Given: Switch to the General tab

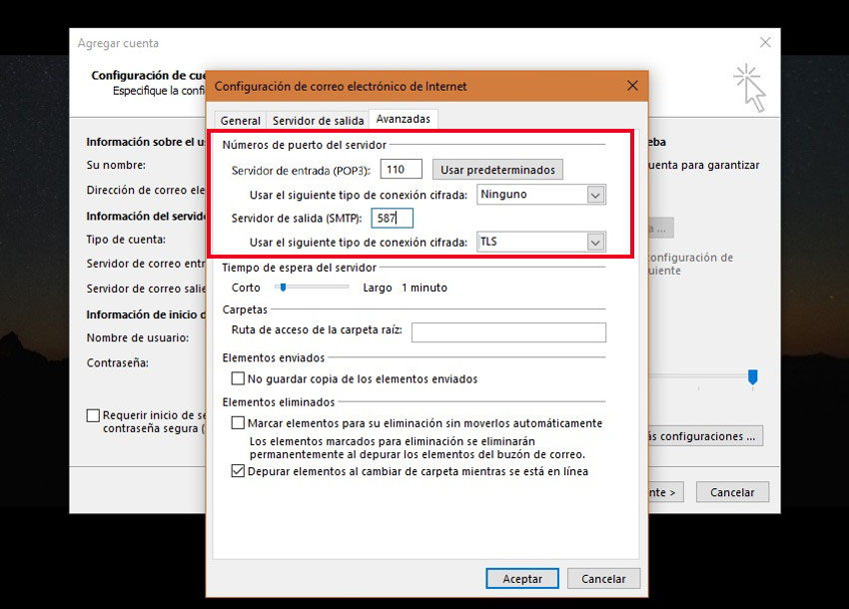Looking at the screenshot, I should pos(240,120).
